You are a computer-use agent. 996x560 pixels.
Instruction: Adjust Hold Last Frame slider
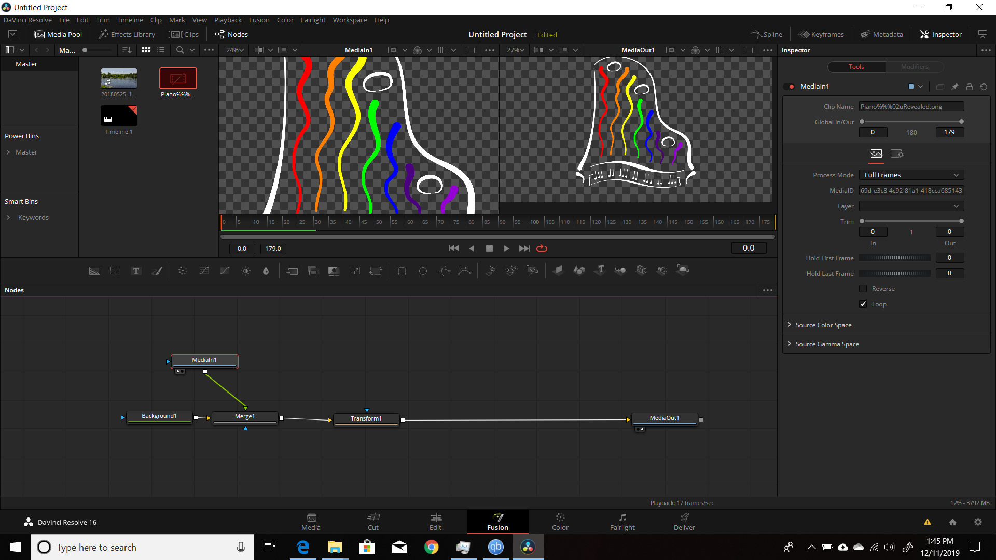point(895,273)
